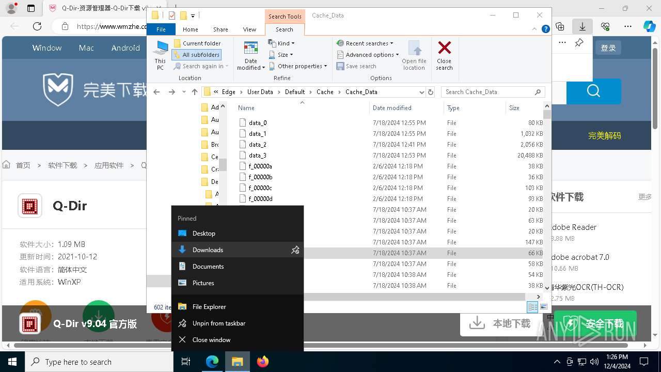Select the data_3 file row

[390, 156]
